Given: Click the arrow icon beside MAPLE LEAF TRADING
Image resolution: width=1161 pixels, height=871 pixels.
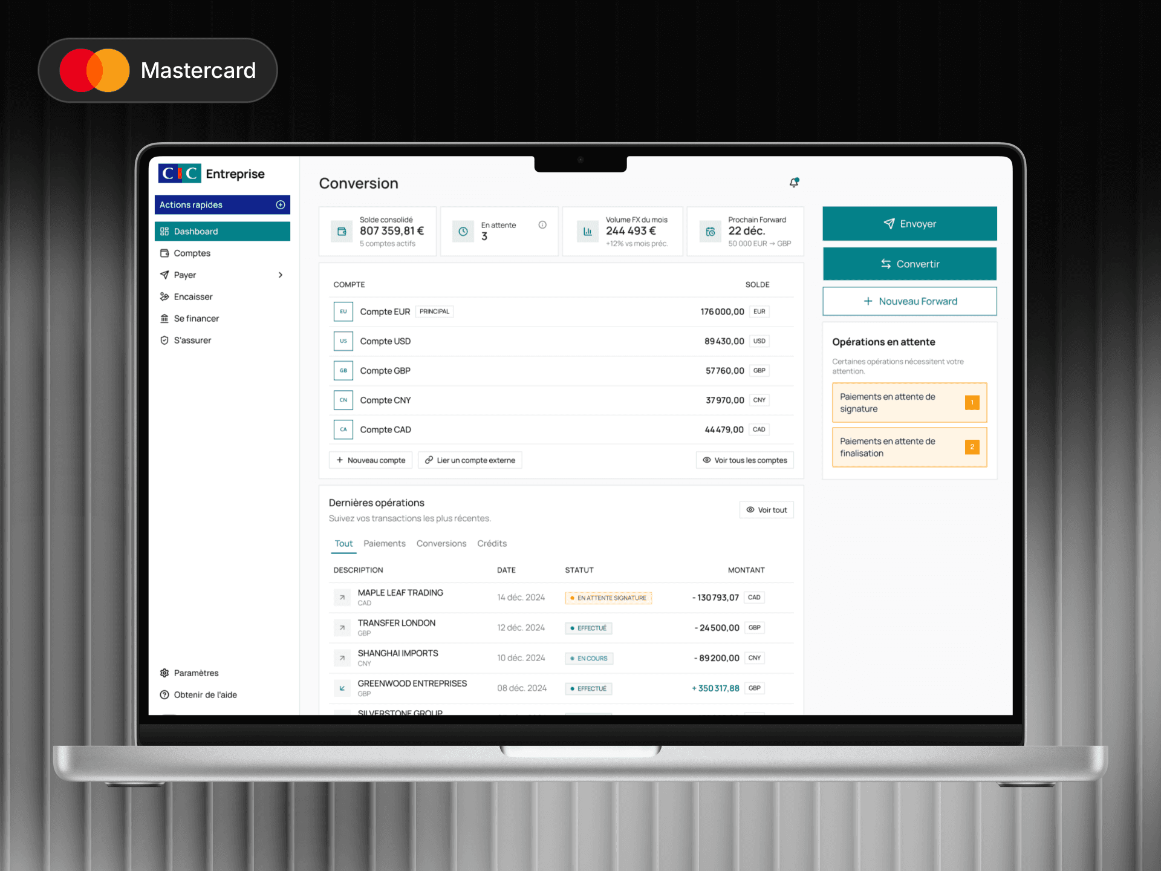Looking at the screenshot, I should click(342, 598).
